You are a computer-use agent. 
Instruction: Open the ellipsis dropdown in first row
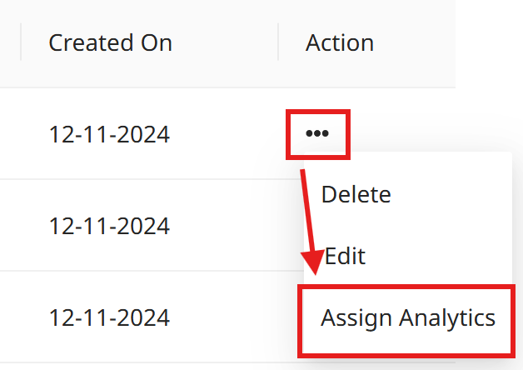tap(316, 133)
